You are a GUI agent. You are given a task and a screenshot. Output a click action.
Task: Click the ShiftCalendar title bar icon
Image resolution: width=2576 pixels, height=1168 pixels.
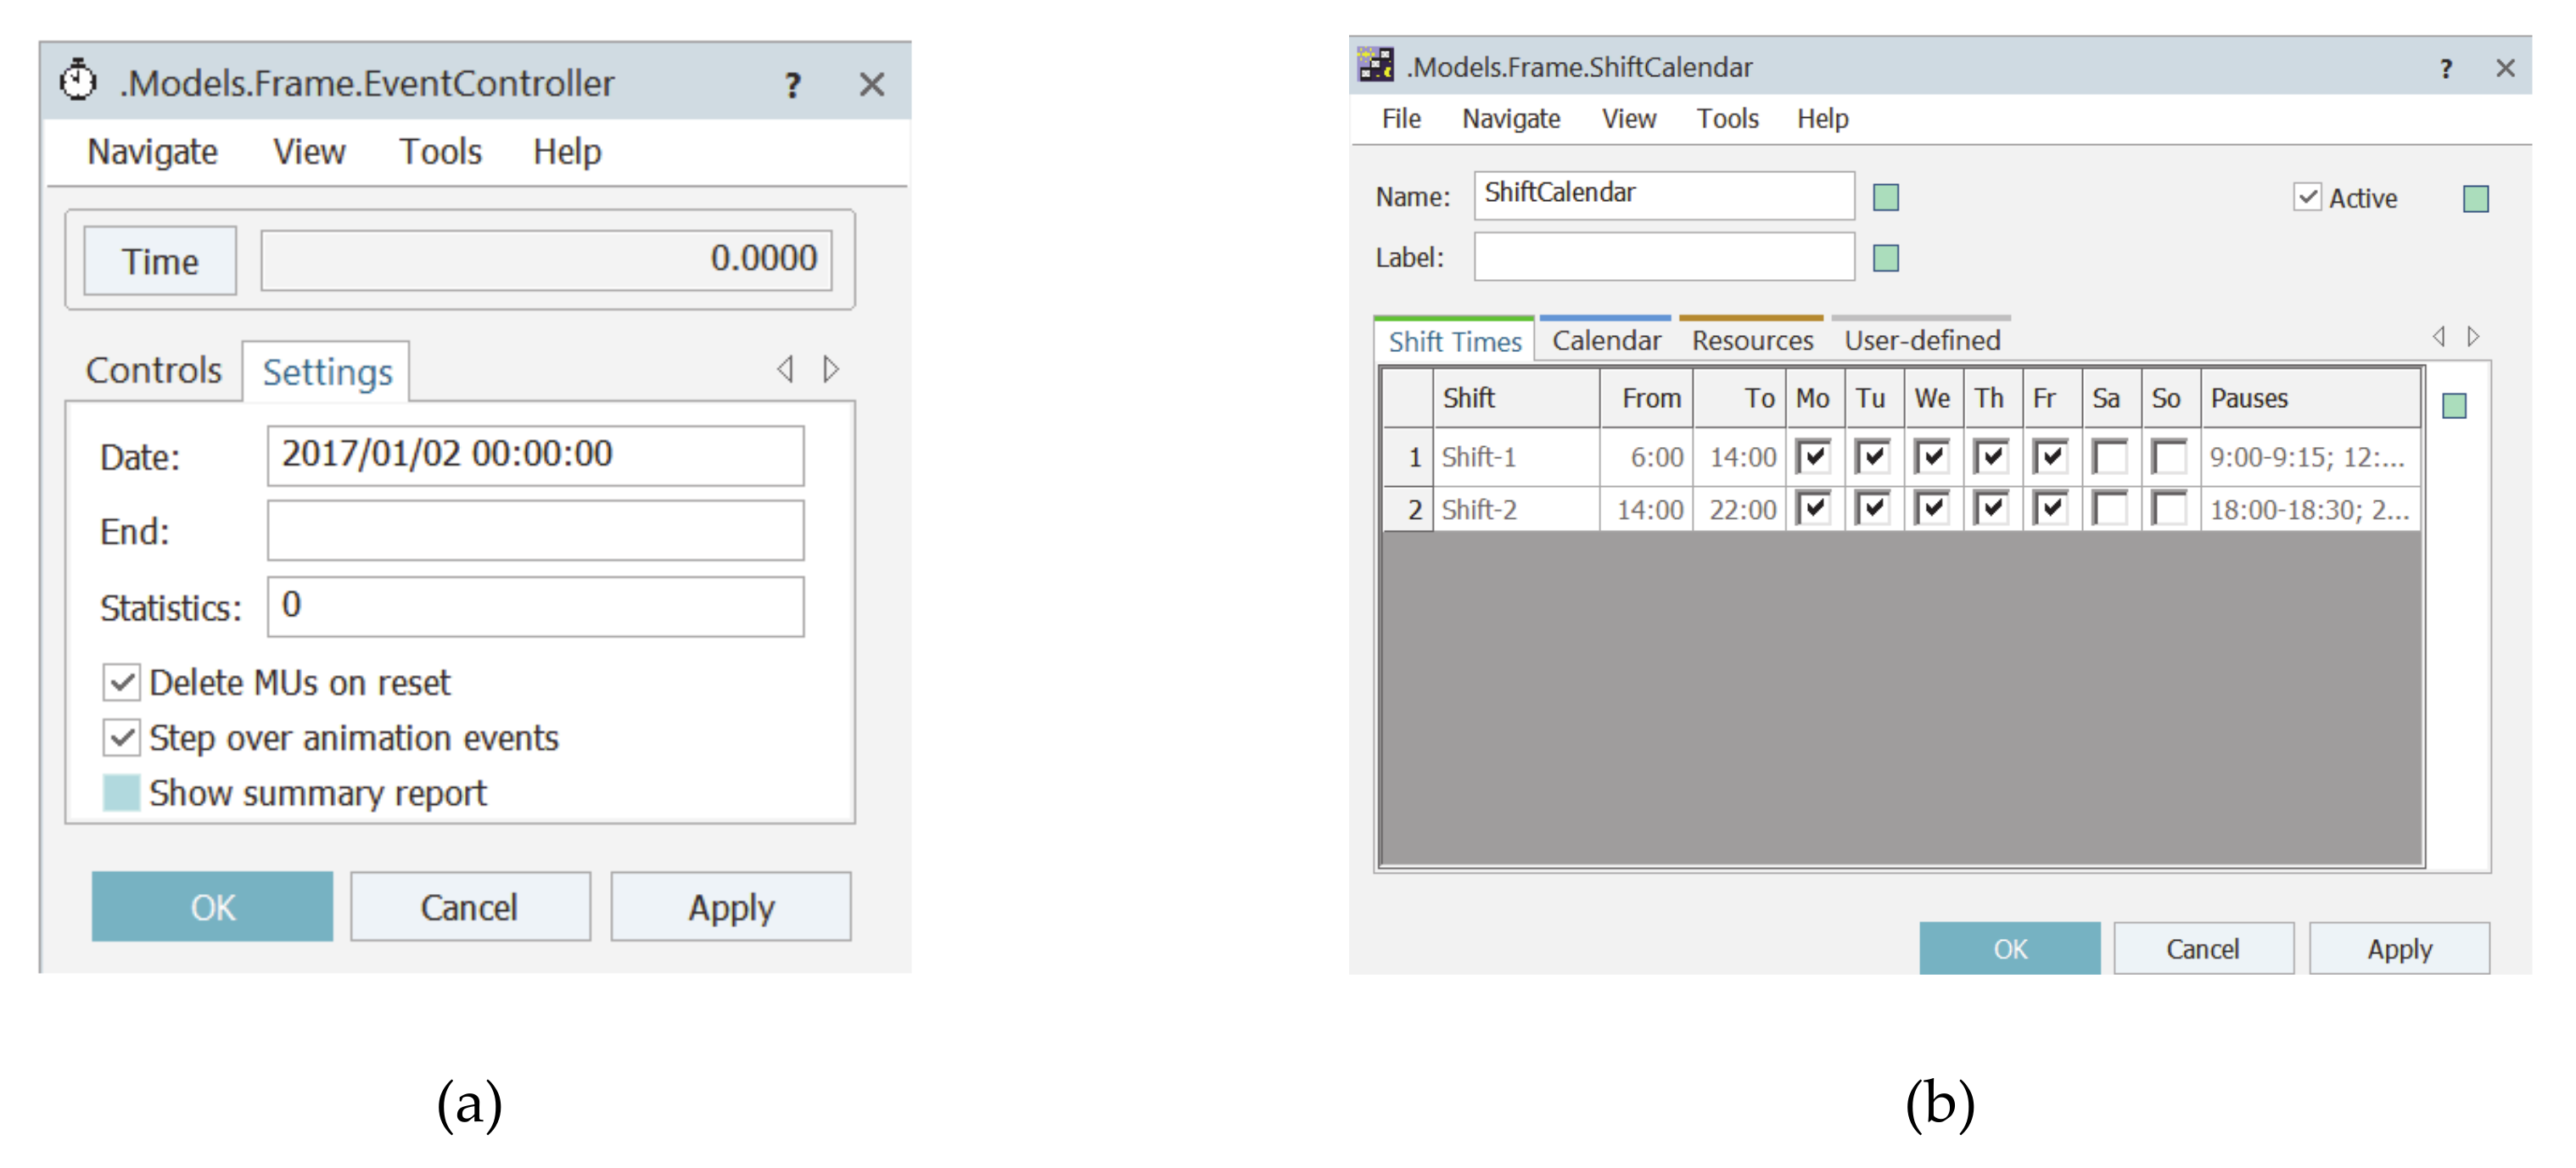coord(1375,66)
